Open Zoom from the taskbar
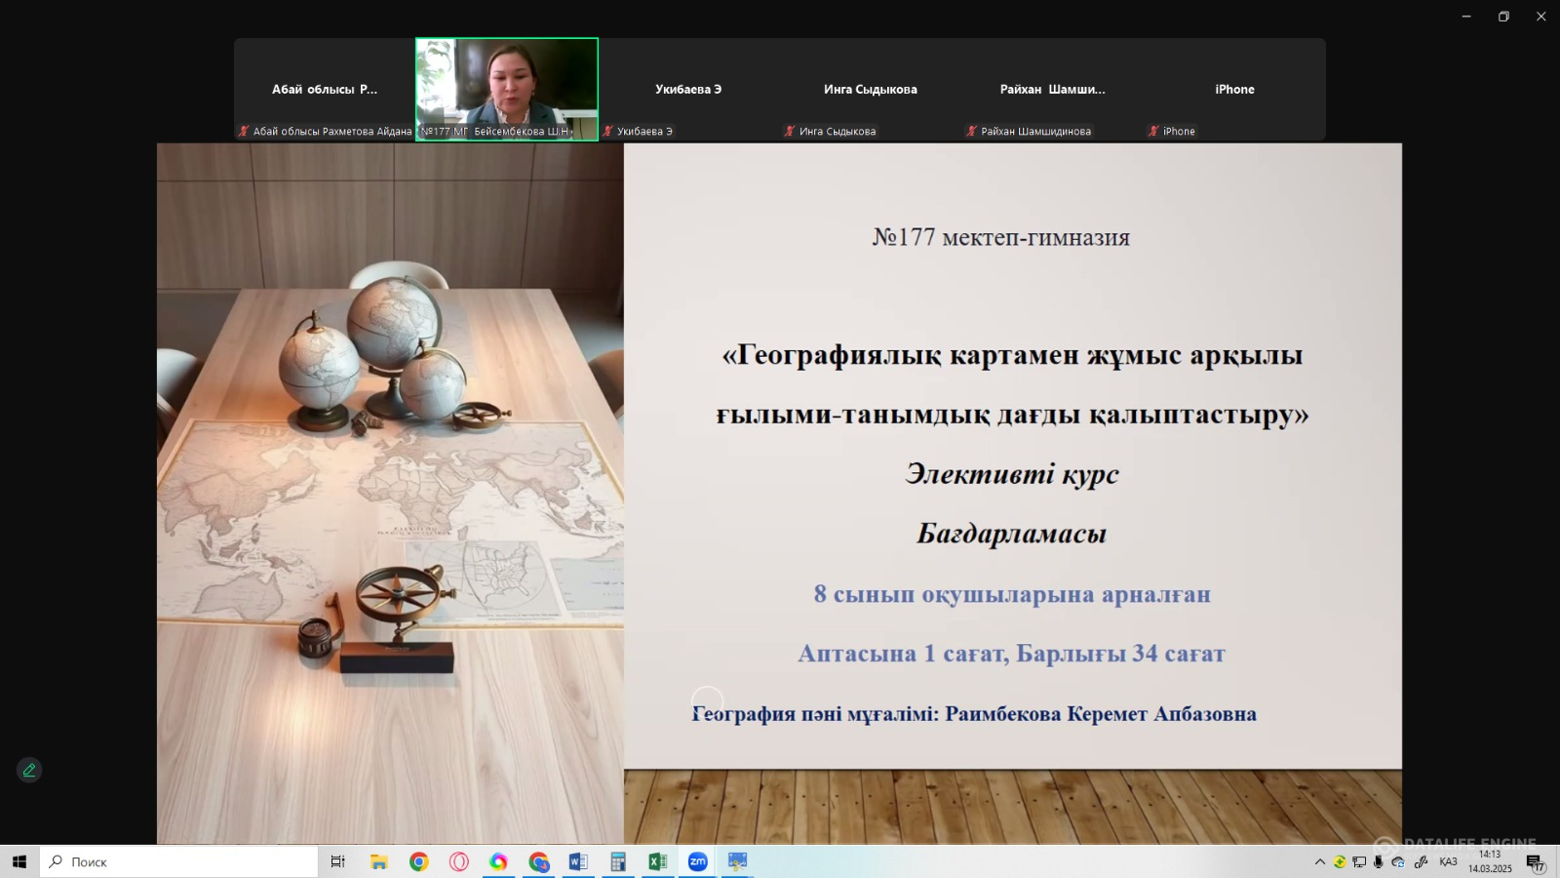 click(x=697, y=861)
